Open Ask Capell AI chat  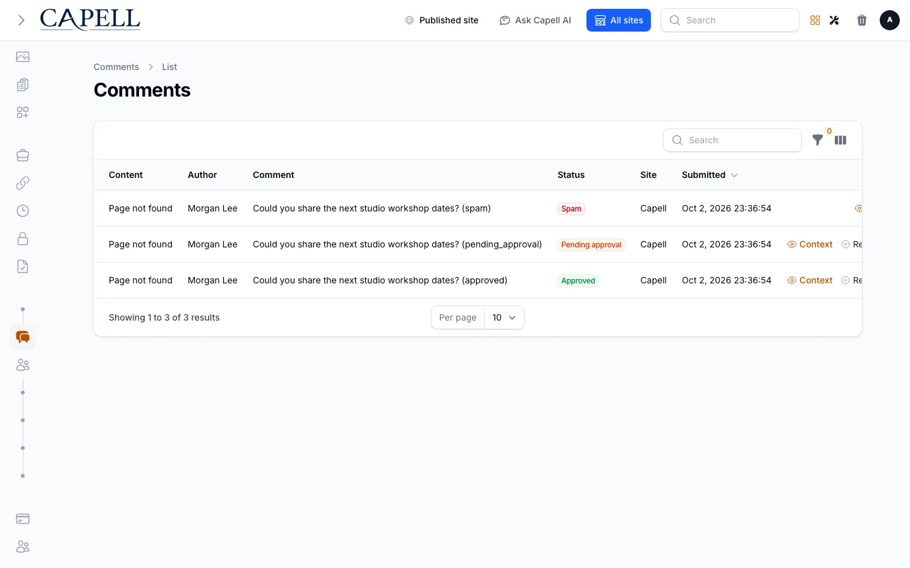point(535,20)
